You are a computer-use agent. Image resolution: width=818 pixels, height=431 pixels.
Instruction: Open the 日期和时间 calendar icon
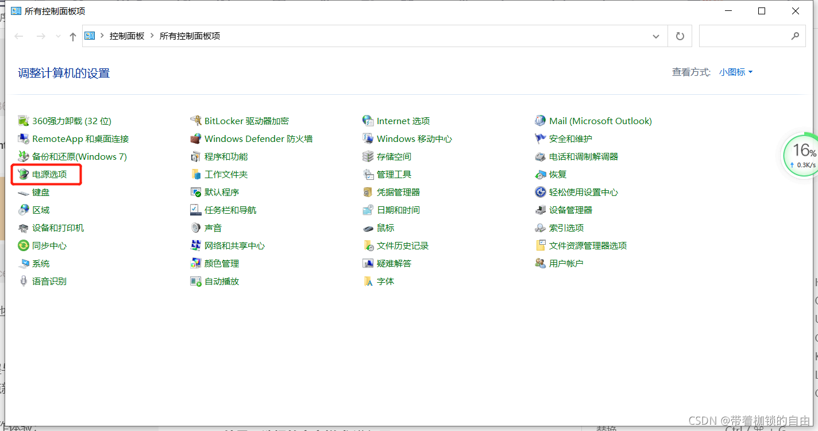[x=368, y=210]
